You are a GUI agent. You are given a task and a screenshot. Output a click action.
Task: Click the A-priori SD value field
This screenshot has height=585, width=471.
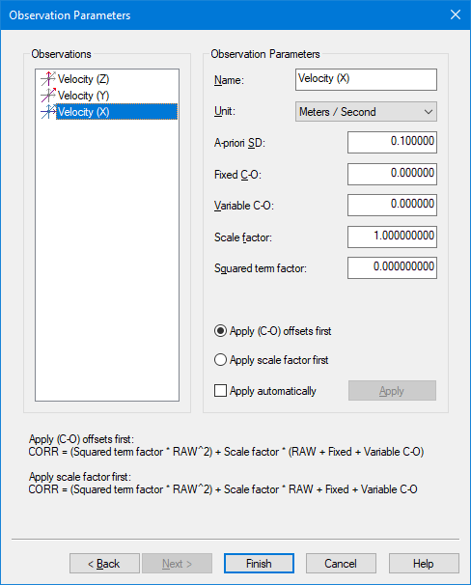tap(392, 142)
